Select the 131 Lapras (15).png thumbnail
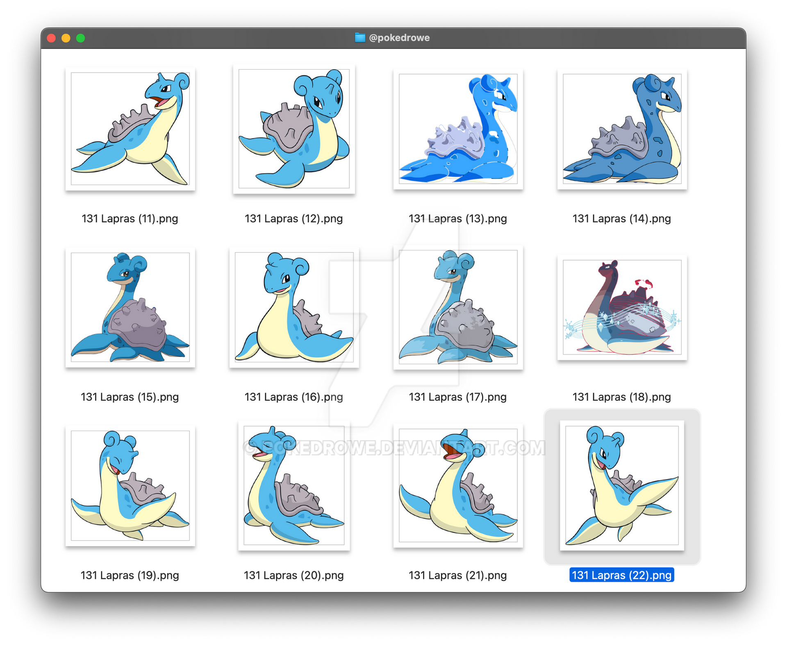The image size is (787, 646). pos(130,307)
